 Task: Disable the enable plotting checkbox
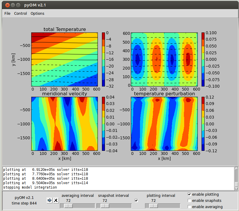[189, 194]
